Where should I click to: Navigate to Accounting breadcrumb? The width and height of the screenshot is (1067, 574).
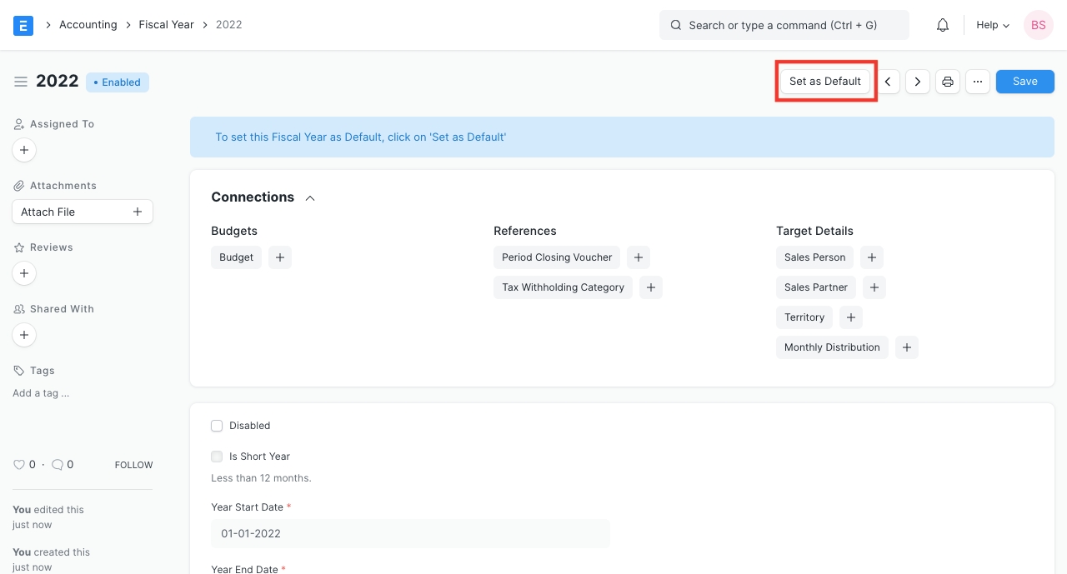click(x=88, y=25)
